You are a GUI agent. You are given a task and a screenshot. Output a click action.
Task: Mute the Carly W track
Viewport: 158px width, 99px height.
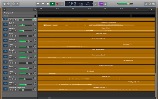click(10, 25)
